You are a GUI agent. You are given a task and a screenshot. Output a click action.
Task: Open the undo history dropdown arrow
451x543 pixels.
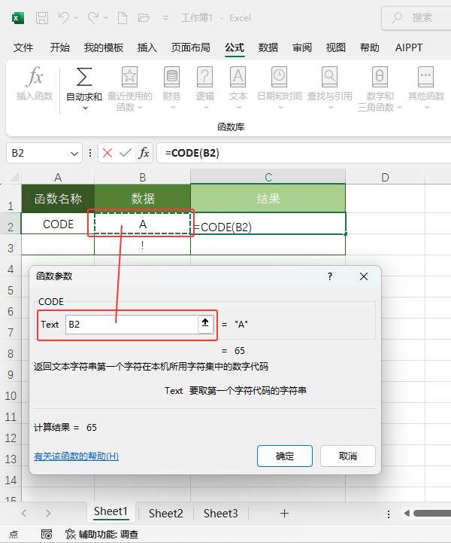pos(77,17)
